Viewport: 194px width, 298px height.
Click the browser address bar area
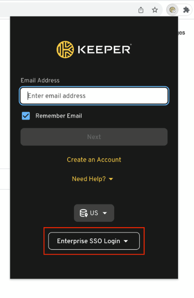(x=66, y=10)
